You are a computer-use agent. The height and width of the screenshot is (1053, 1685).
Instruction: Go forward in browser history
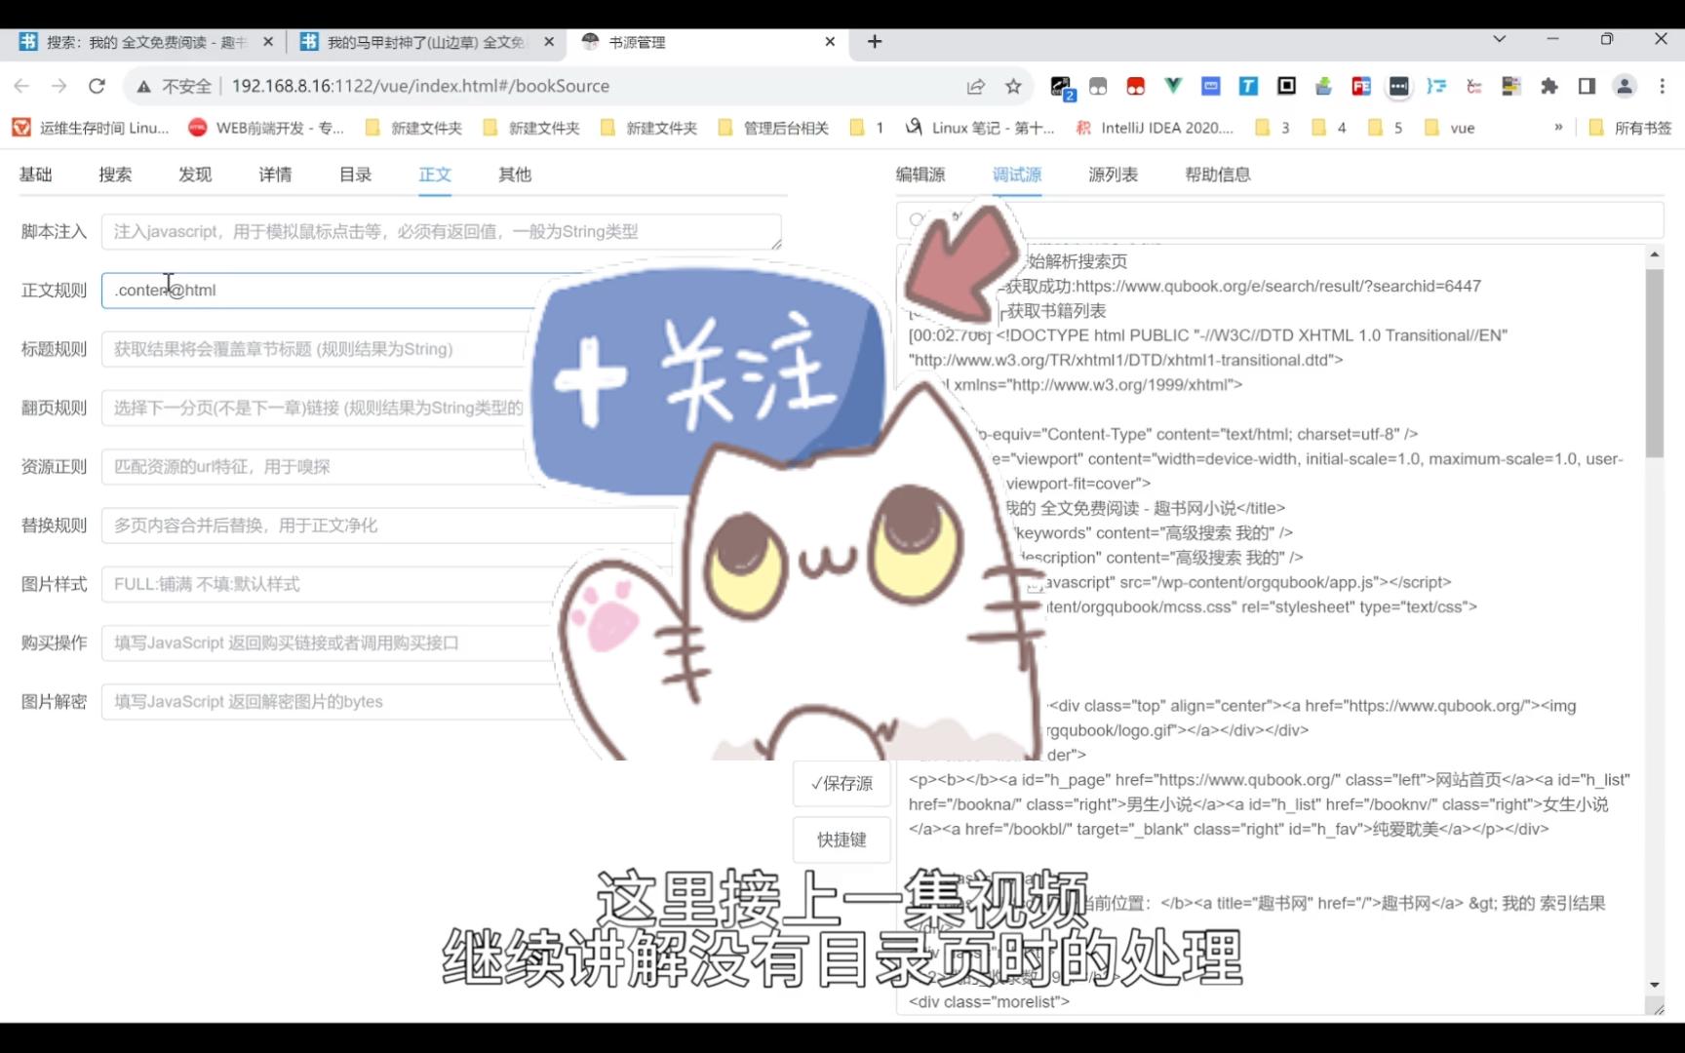pos(59,86)
